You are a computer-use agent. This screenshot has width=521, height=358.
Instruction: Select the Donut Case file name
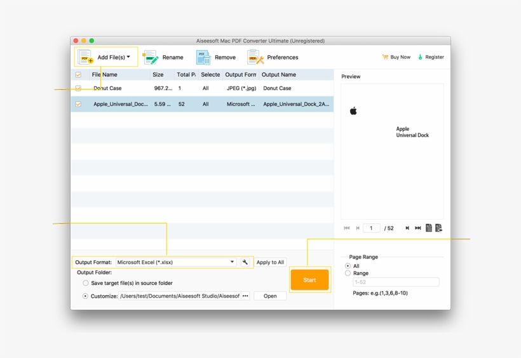[107, 88]
